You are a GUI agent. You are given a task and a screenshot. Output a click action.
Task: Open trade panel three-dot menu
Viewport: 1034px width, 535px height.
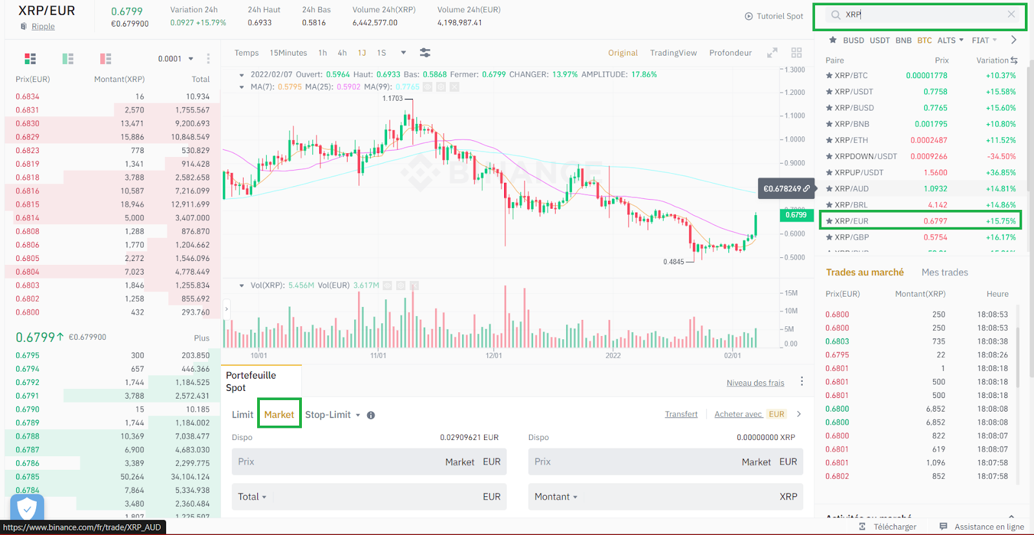tap(802, 381)
